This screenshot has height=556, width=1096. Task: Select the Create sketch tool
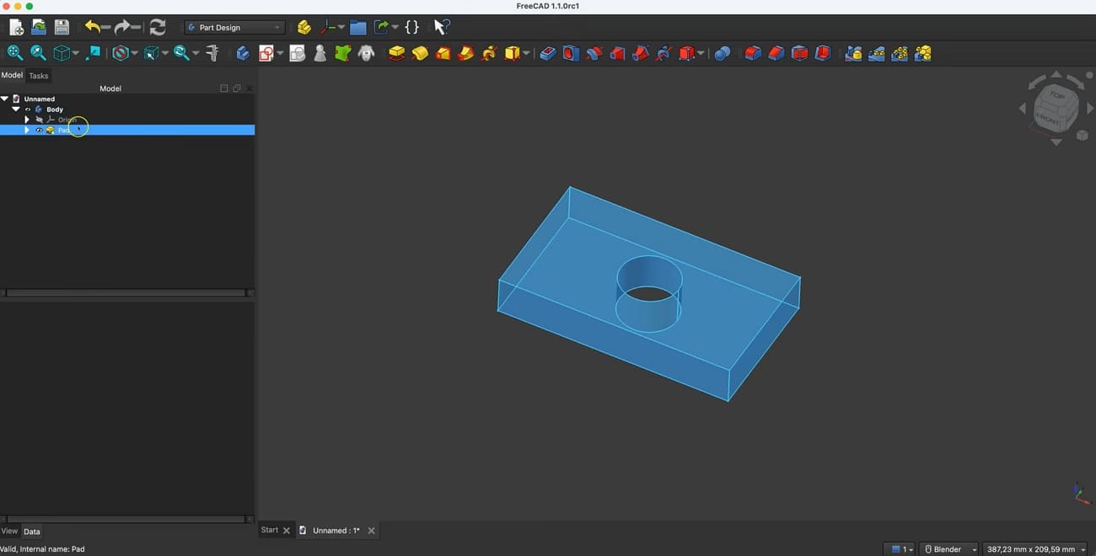click(x=267, y=53)
